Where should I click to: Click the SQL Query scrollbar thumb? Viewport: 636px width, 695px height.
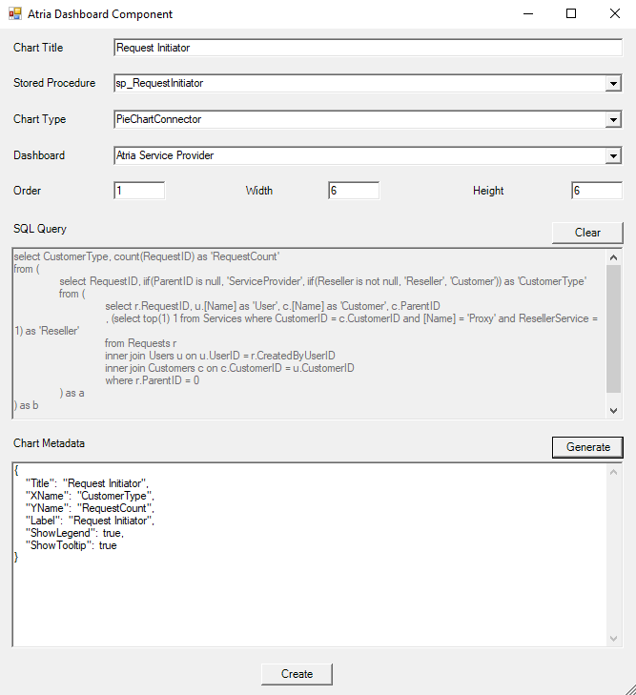click(613, 329)
